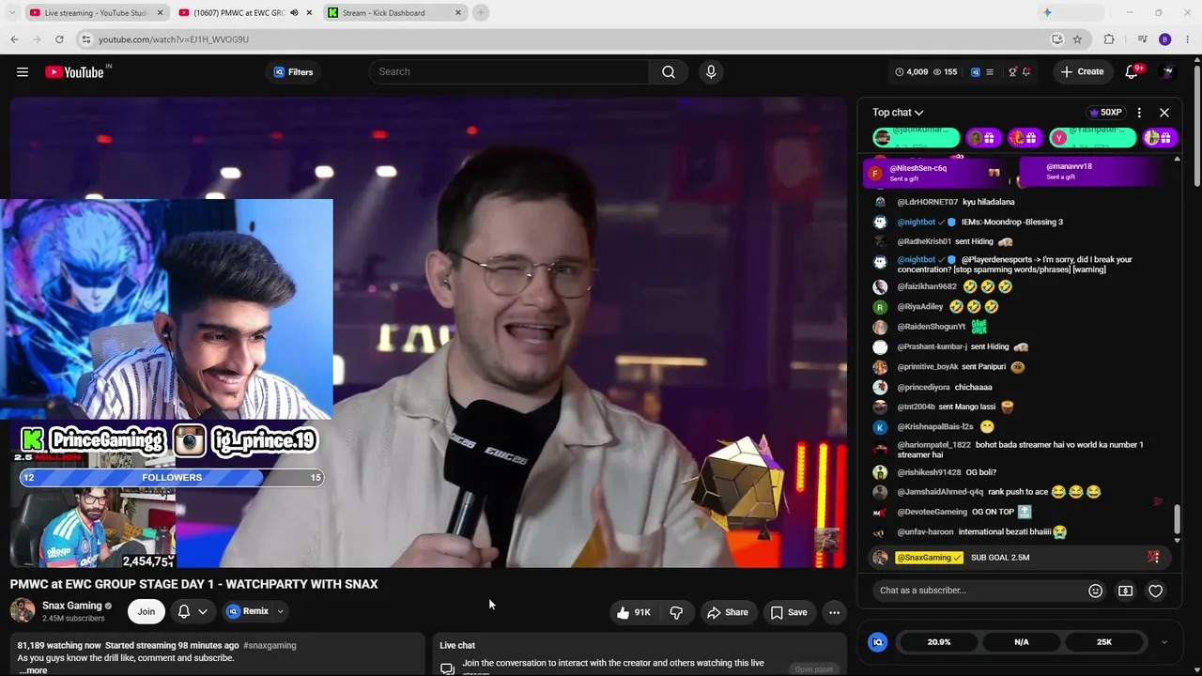Image resolution: width=1202 pixels, height=676 pixels.
Task: Dislike the video with thumbs down
Action: click(x=676, y=612)
